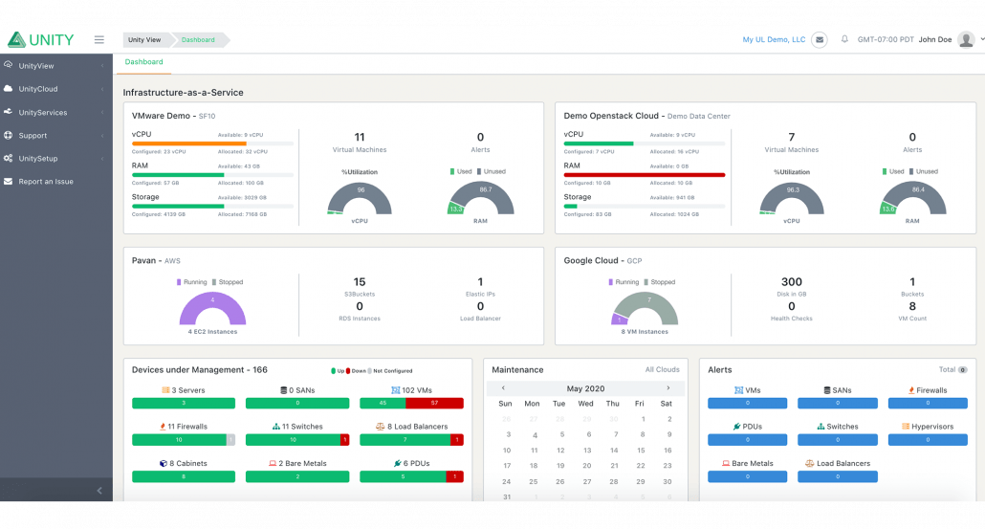Select the Dashboard tab
The width and height of the screenshot is (985, 529).
(x=143, y=62)
